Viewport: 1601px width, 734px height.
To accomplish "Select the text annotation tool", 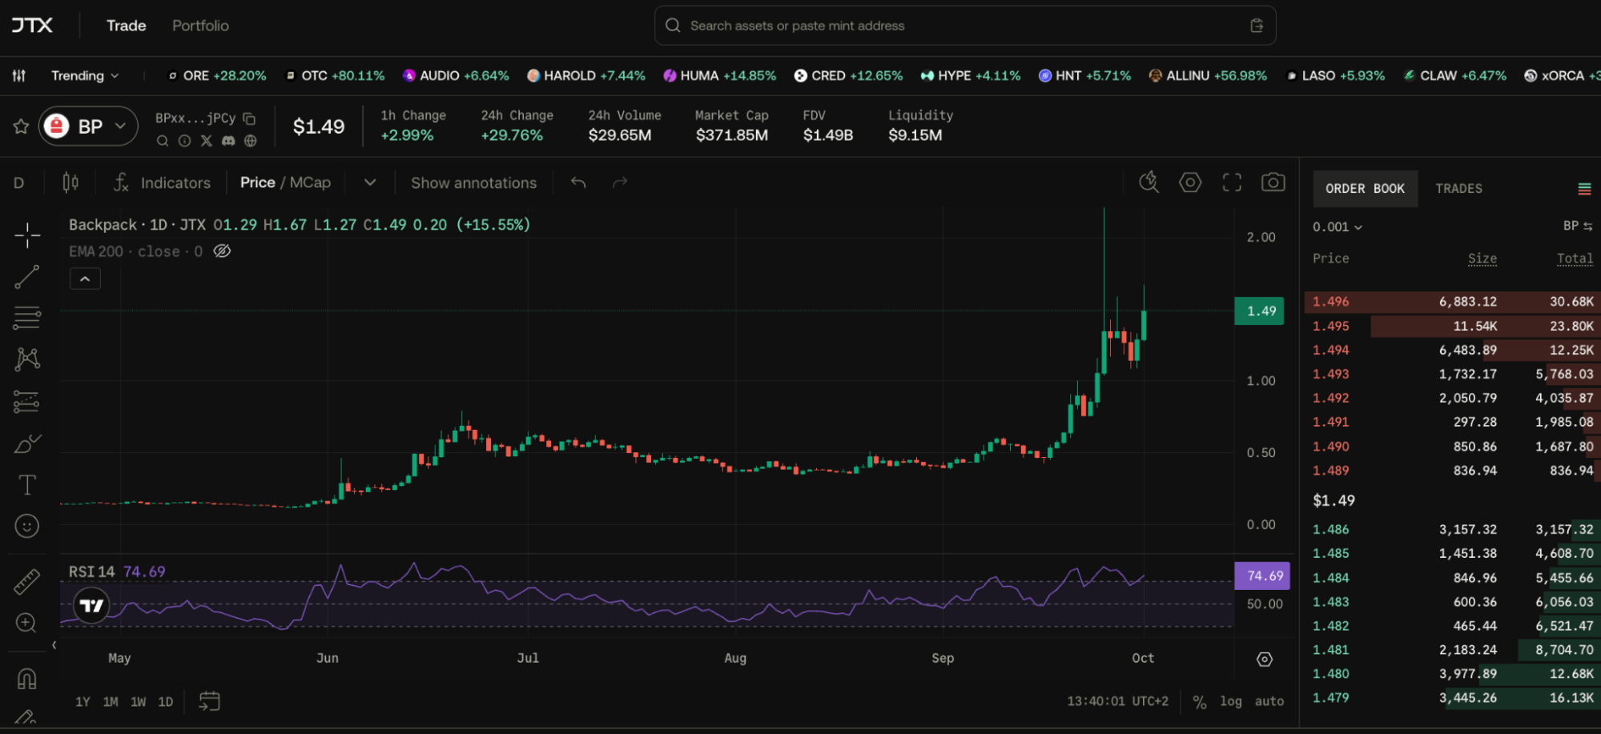I will 27,485.
